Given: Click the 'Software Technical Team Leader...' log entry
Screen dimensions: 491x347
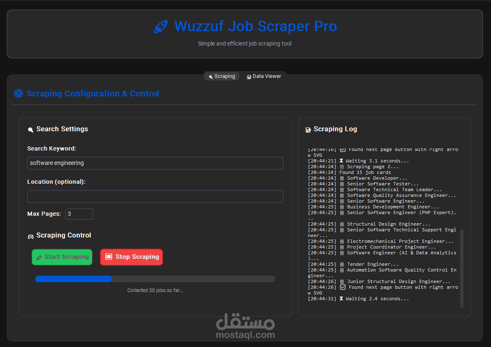Looking at the screenshot, I should pos(375,190).
